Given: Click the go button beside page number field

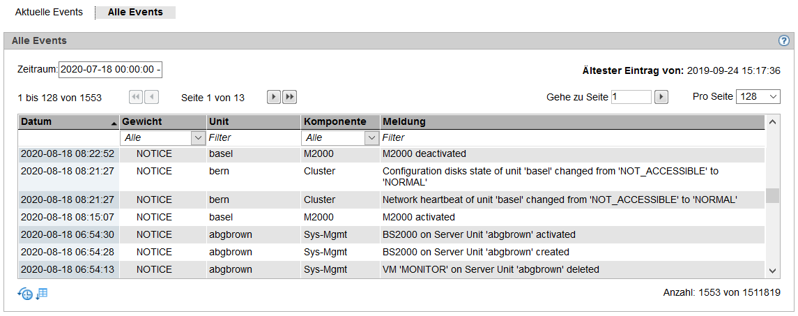Looking at the screenshot, I should tap(661, 97).
